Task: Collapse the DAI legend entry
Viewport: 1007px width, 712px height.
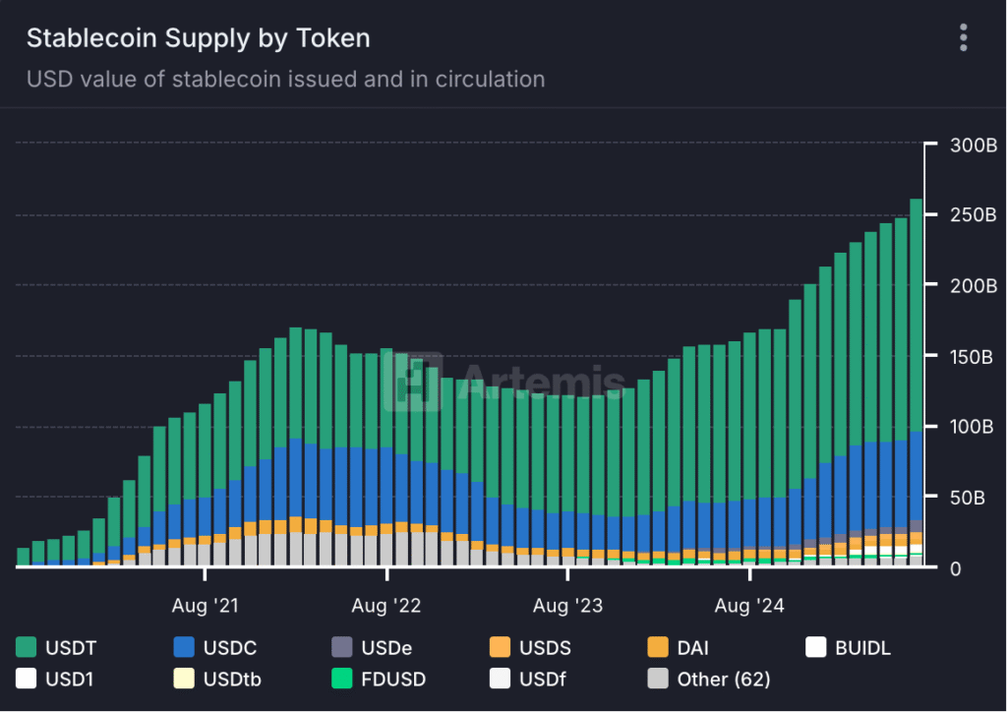Action: point(679,647)
